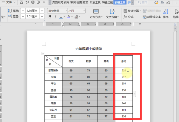Click the export to PDF icon

(27, 2)
